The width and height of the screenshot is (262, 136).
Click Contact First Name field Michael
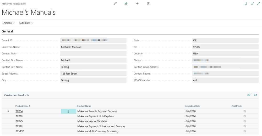pos(93,60)
